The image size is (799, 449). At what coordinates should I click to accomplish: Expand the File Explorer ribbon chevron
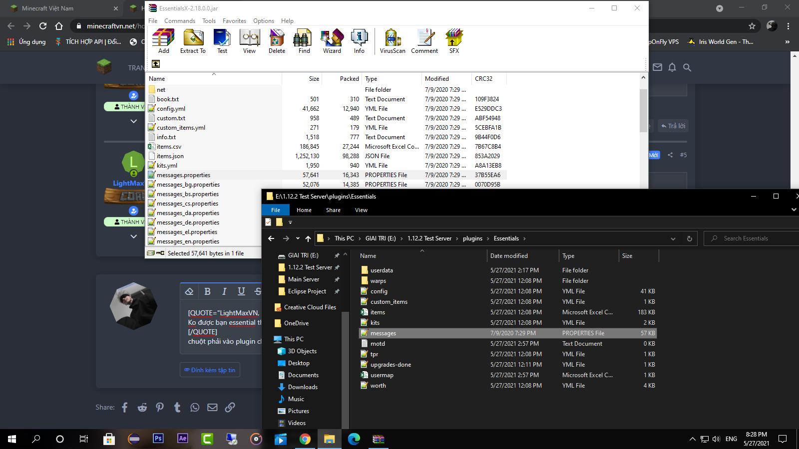(x=794, y=210)
